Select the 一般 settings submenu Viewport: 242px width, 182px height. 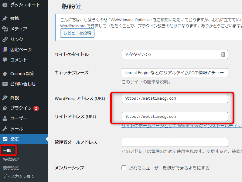click(x=7, y=151)
